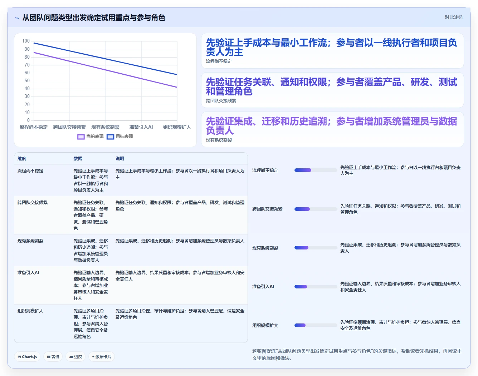
Task: Toggle the 目标表现 legend swatch
Action: pyautogui.click(x=110, y=137)
